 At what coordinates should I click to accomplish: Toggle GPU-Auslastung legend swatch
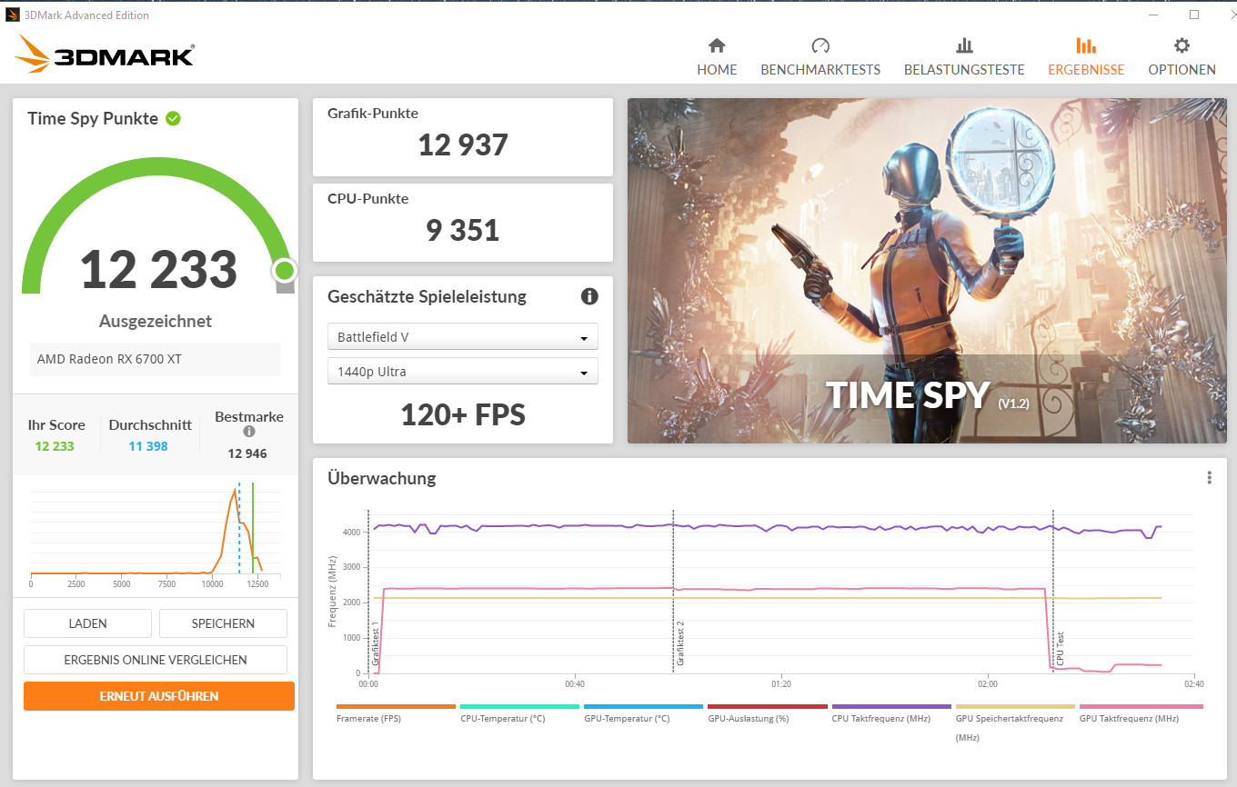(x=768, y=706)
